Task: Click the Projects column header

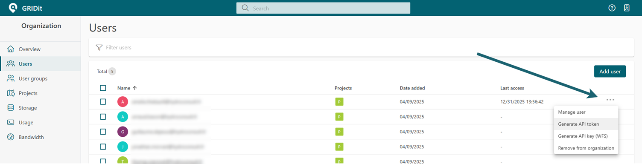Action: [x=343, y=88]
